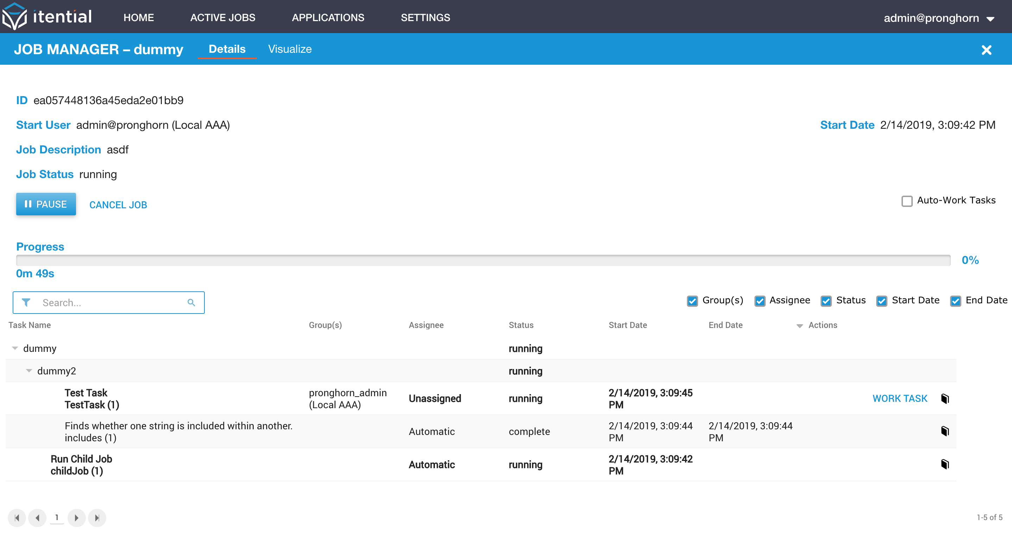1012x544 pixels.
Task: Open details icon for Run Child Job row
Action: [x=945, y=464]
